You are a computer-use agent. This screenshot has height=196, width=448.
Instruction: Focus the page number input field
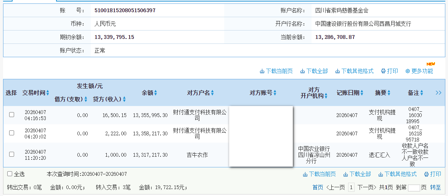pyautogui.click(x=414, y=188)
